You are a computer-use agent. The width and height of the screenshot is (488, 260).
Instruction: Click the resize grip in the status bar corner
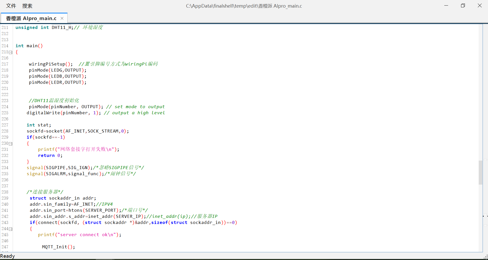(x=485, y=257)
